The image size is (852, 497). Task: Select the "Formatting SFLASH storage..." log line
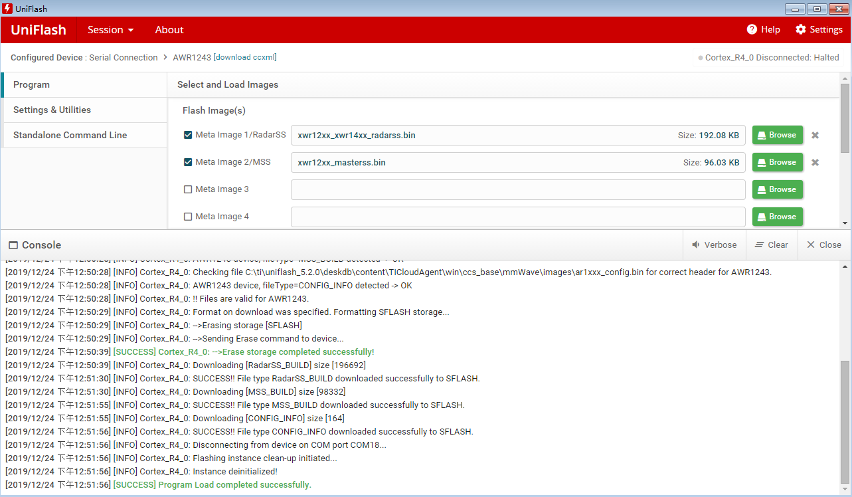[x=226, y=312]
